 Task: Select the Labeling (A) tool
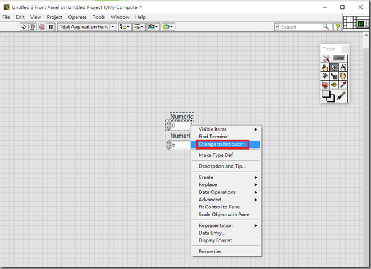[343, 68]
